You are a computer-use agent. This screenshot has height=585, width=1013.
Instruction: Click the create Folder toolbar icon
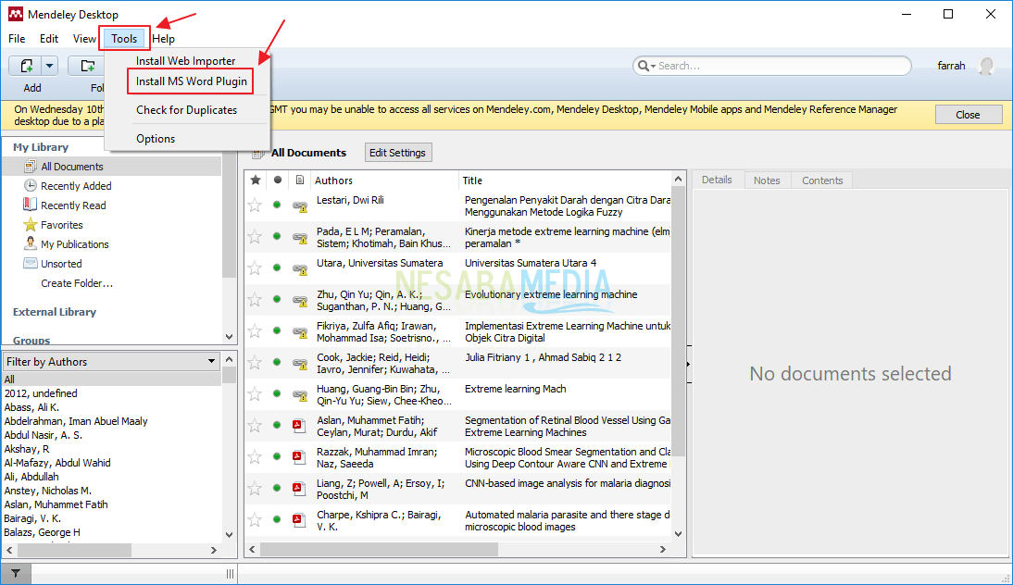pyautogui.click(x=88, y=66)
